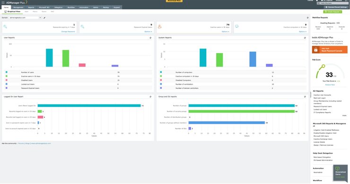The width and height of the screenshot is (350, 184).
Task: Open Inactive User Accounts report link
Action: (x=322, y=95)
